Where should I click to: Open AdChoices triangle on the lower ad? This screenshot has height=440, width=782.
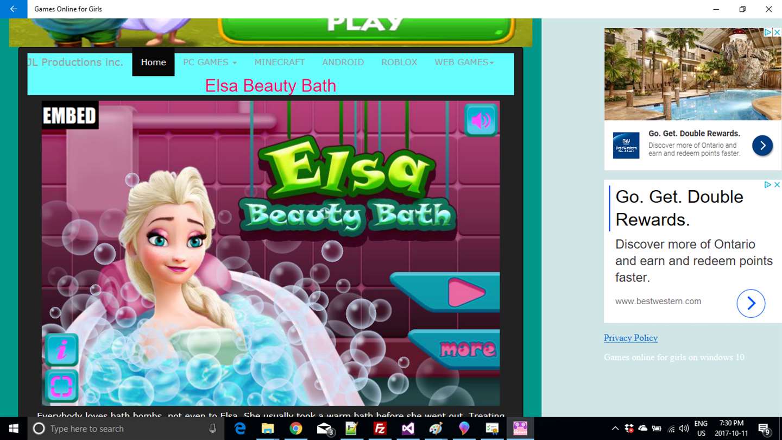click(768, 185)
